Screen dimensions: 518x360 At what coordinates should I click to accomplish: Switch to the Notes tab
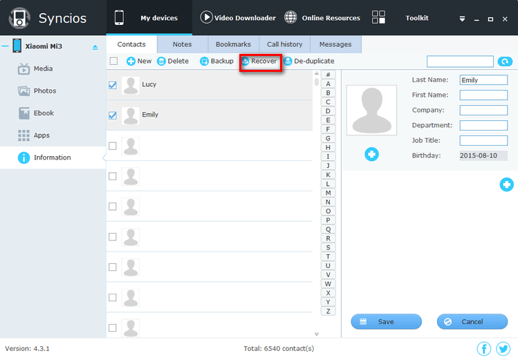click(x=183, y=44)
